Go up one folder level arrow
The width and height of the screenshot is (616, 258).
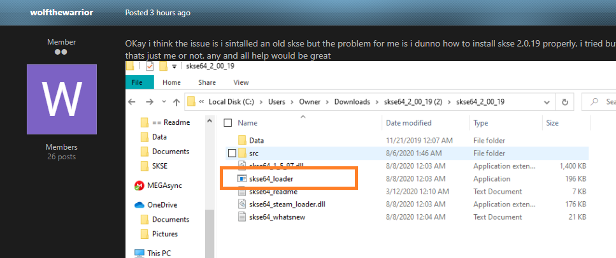coord(176,102)
